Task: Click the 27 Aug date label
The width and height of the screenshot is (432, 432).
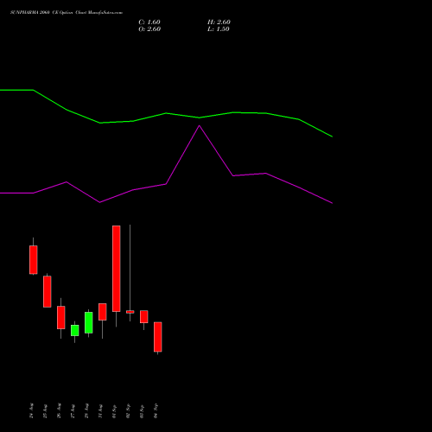Action: click(73, 411)
